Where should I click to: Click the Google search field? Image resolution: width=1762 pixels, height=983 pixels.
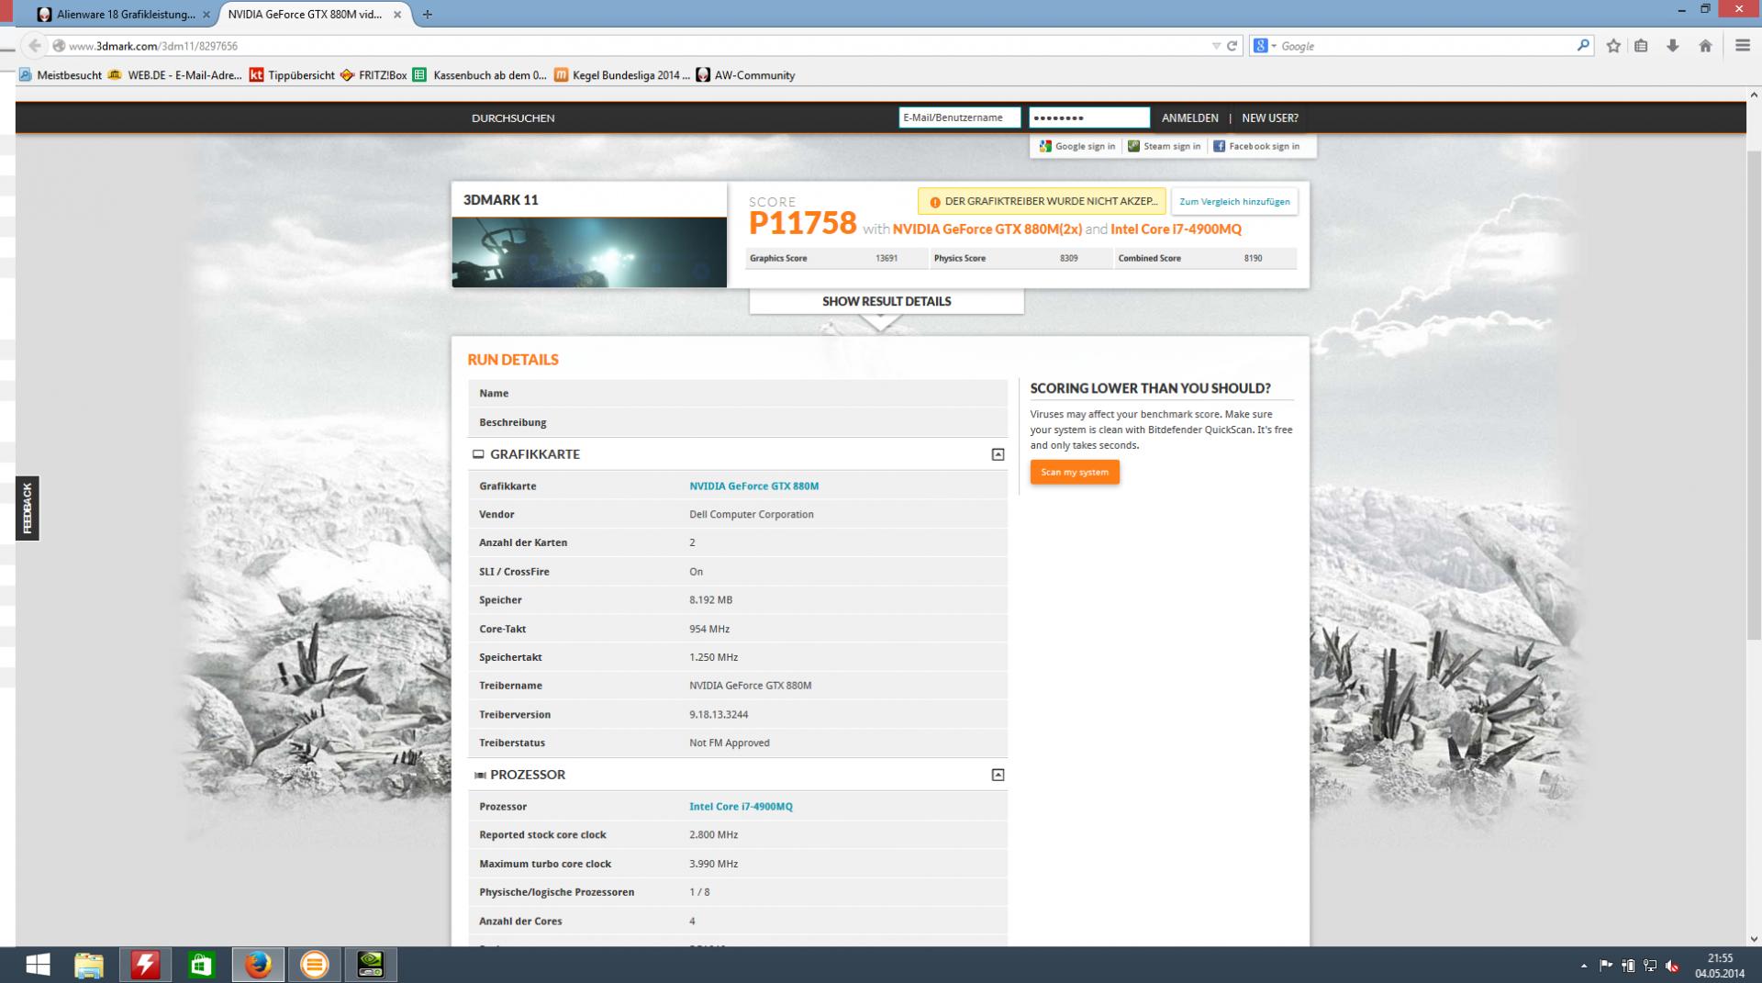(x=1425, y=46)
